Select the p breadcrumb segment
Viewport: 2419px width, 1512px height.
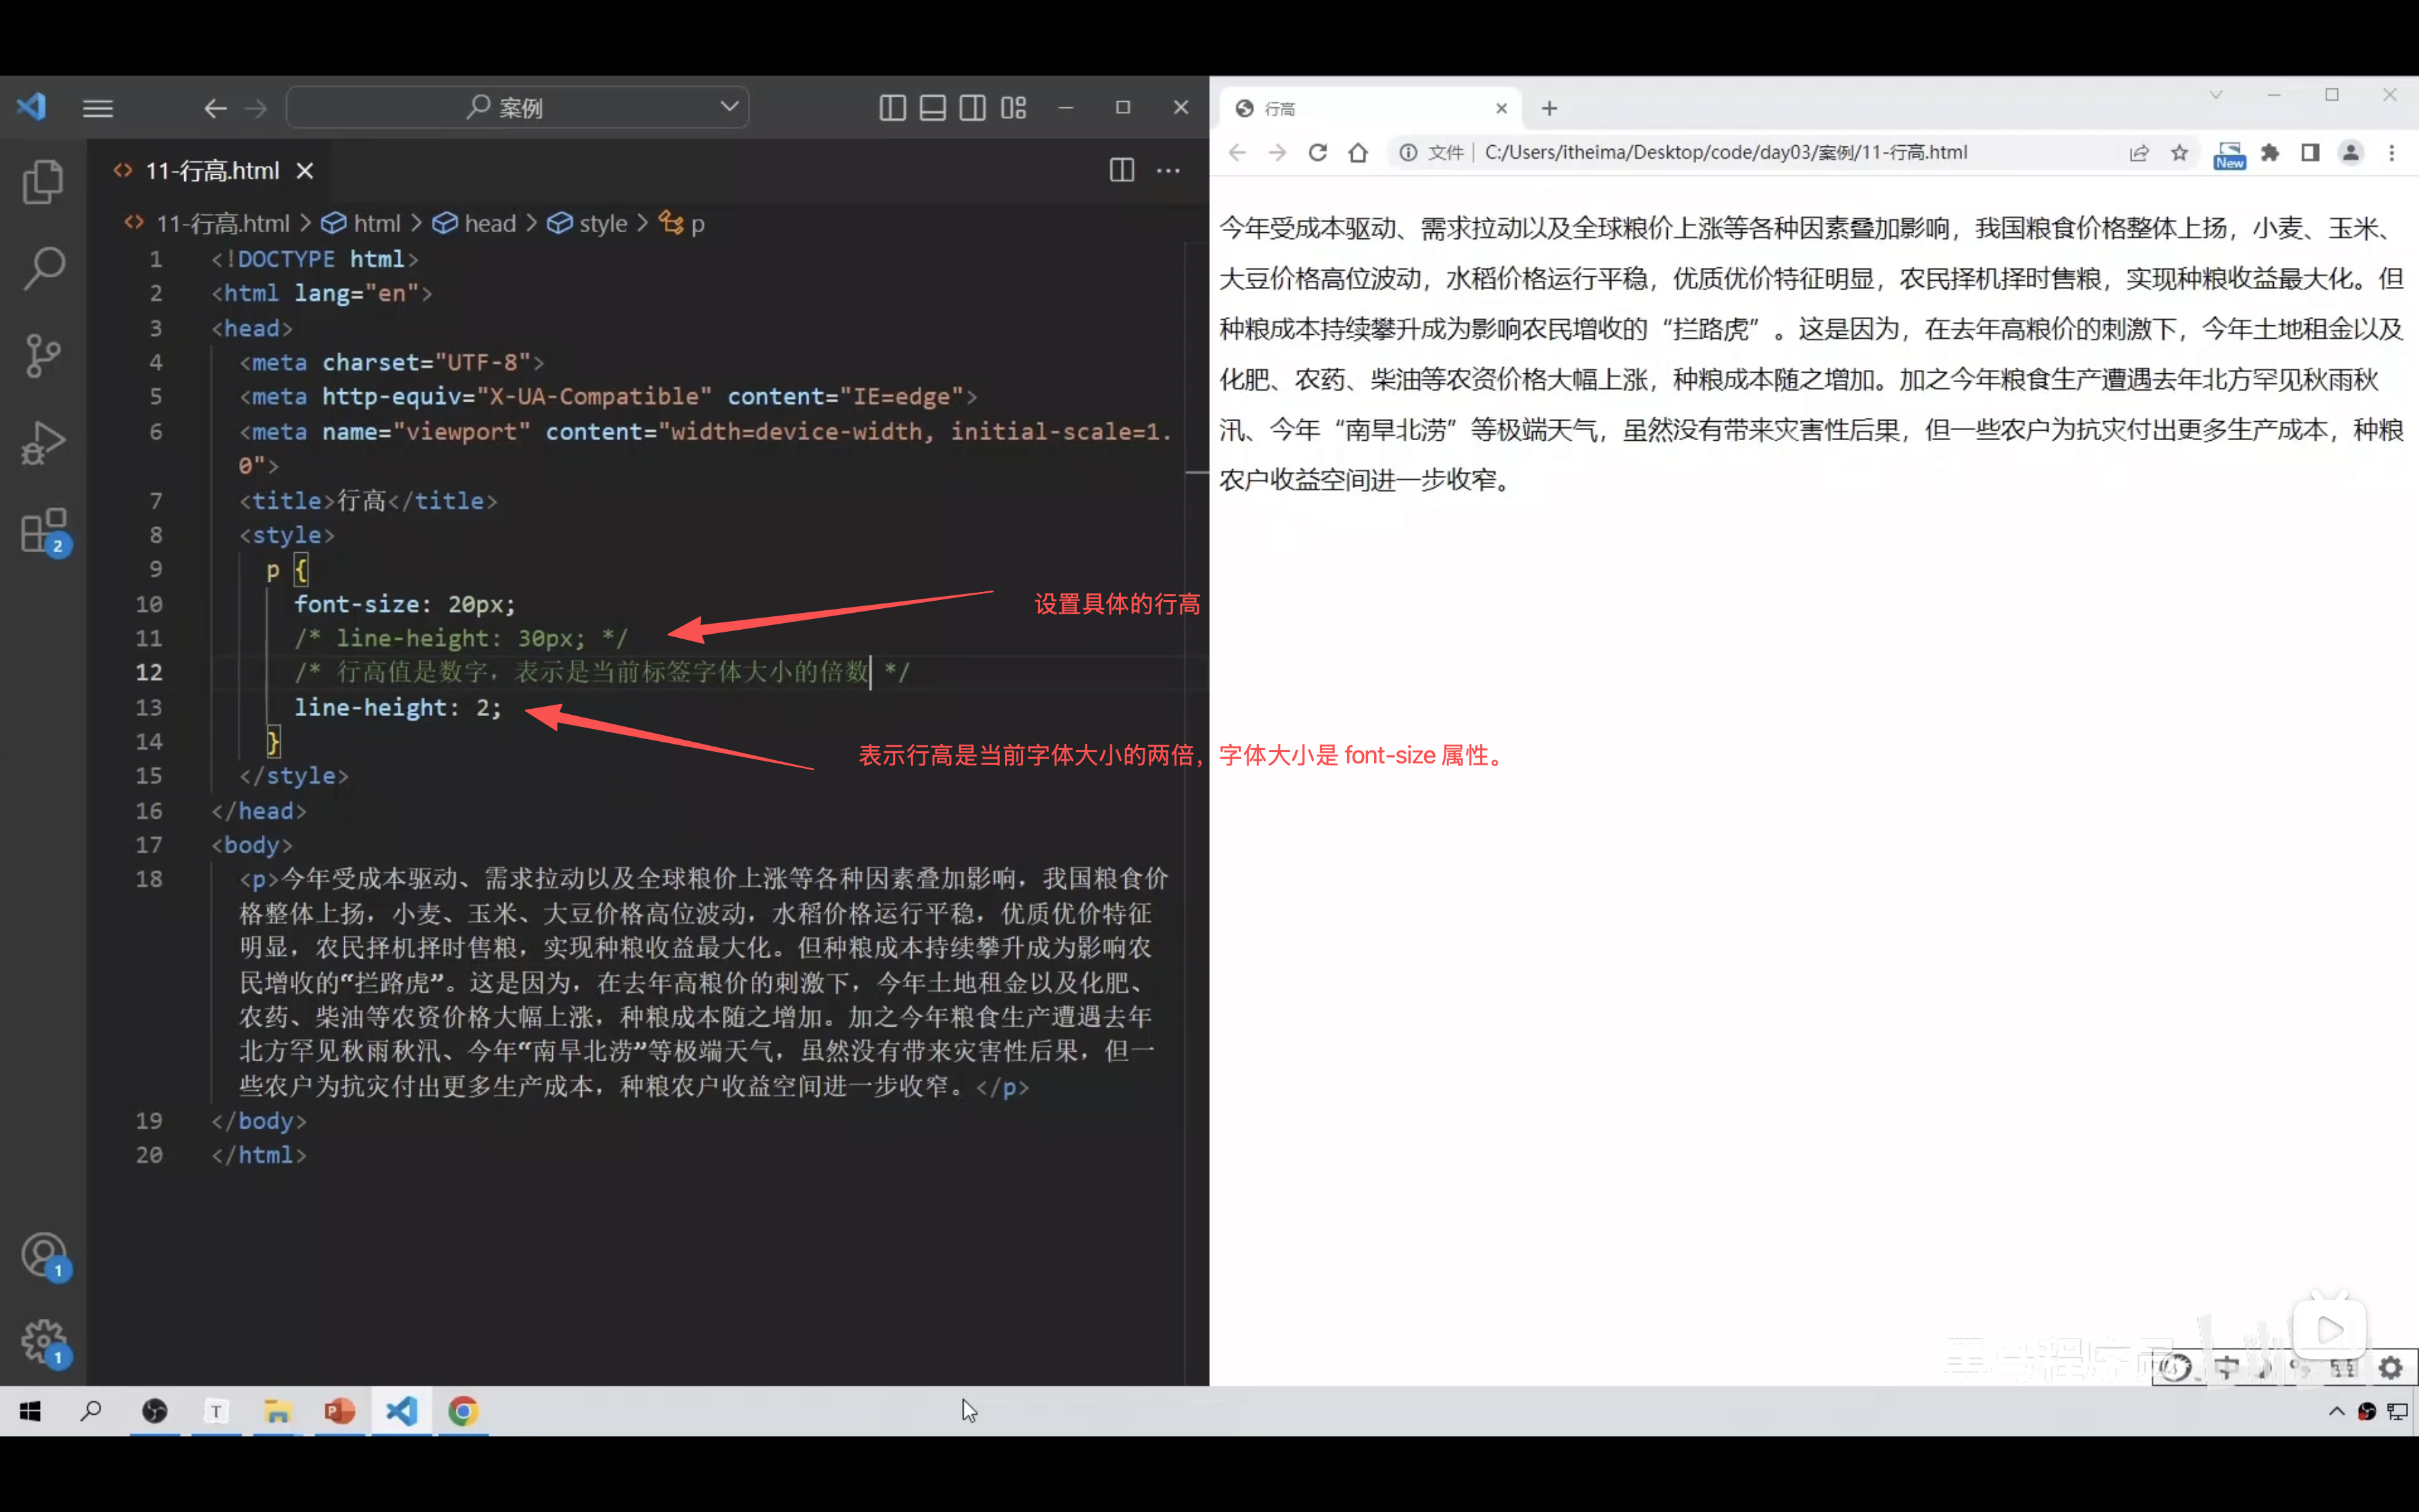coord(683,223)
